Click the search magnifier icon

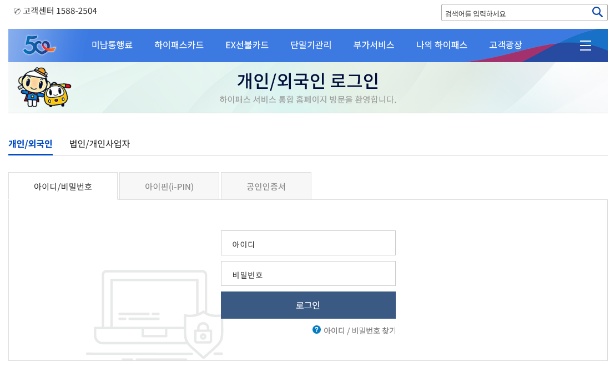597,12
